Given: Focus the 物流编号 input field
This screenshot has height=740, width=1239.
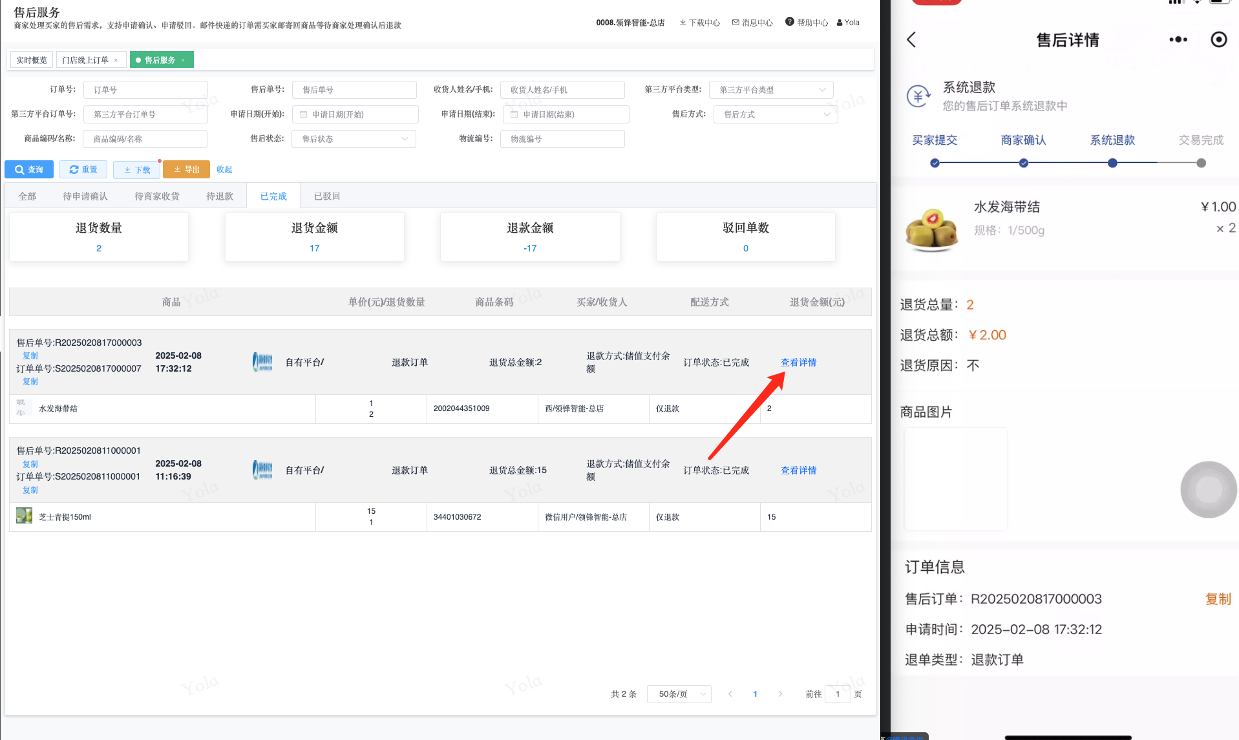Looking at the screenshot, I should click(562, 139).
